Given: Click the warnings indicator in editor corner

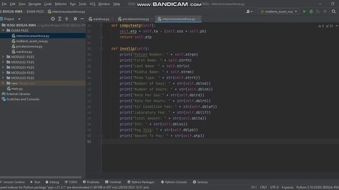Looking at the screenshot, I should [321, 26].
